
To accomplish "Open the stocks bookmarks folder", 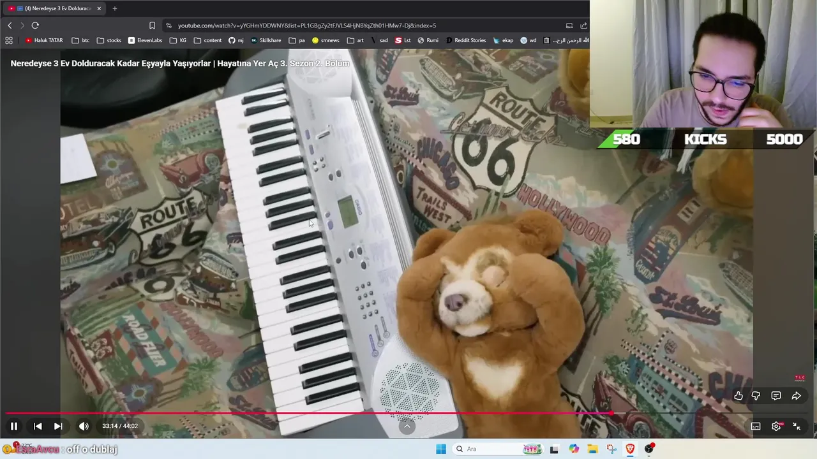I will click(x=109, y=40).
